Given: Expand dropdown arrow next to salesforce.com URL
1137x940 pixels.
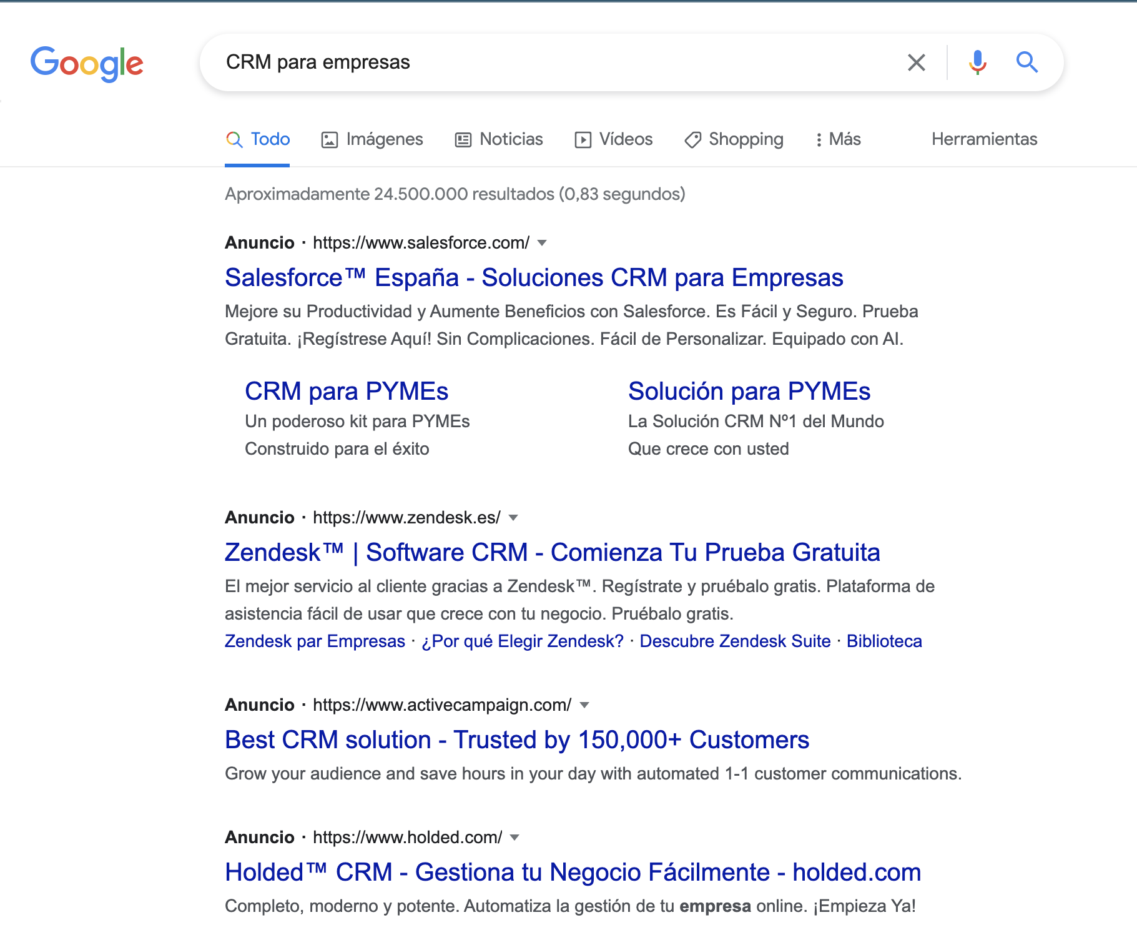Looking at the screenshot, I should 542,243.
